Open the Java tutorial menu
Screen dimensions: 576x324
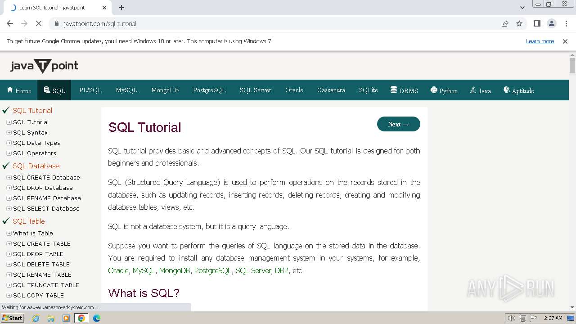pos(480,90)
